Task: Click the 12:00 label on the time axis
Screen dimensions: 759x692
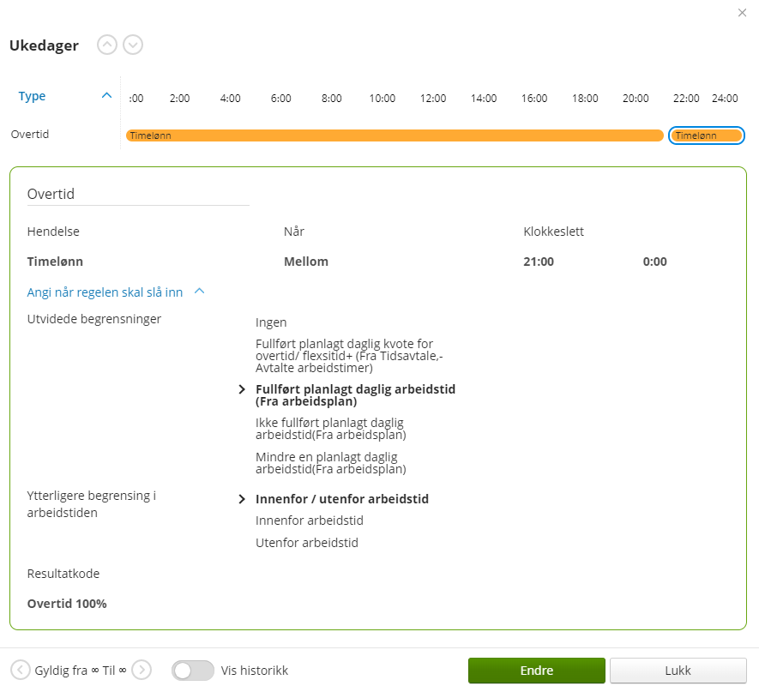Action: 433,99
